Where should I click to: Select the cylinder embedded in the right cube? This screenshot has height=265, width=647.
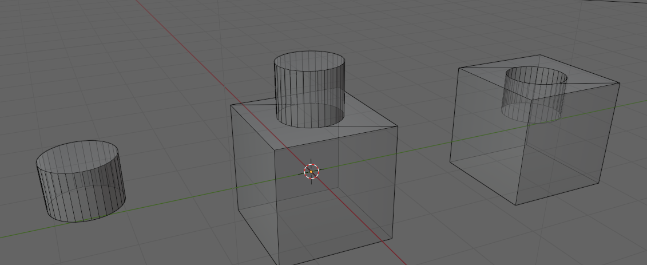click(534, 94)
